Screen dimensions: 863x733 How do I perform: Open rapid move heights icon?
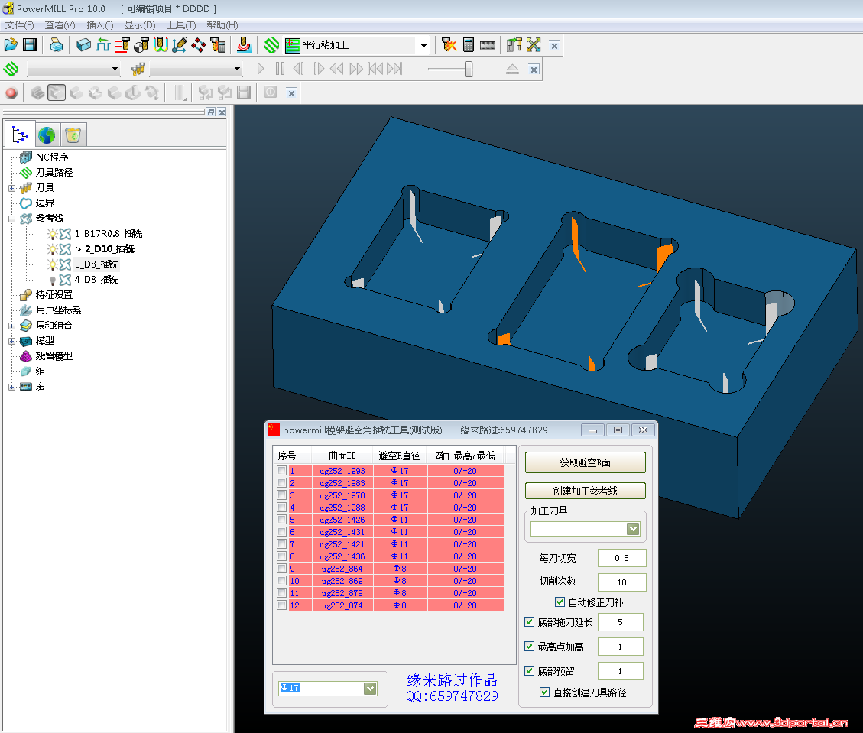pyautogui.click(x=122, y=44)
